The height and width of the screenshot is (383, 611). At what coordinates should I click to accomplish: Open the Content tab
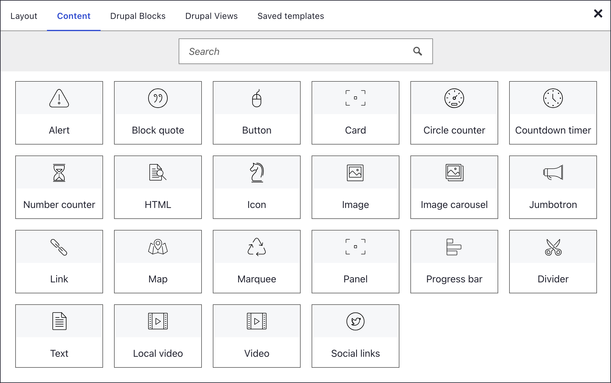click(x=74, y=16)
